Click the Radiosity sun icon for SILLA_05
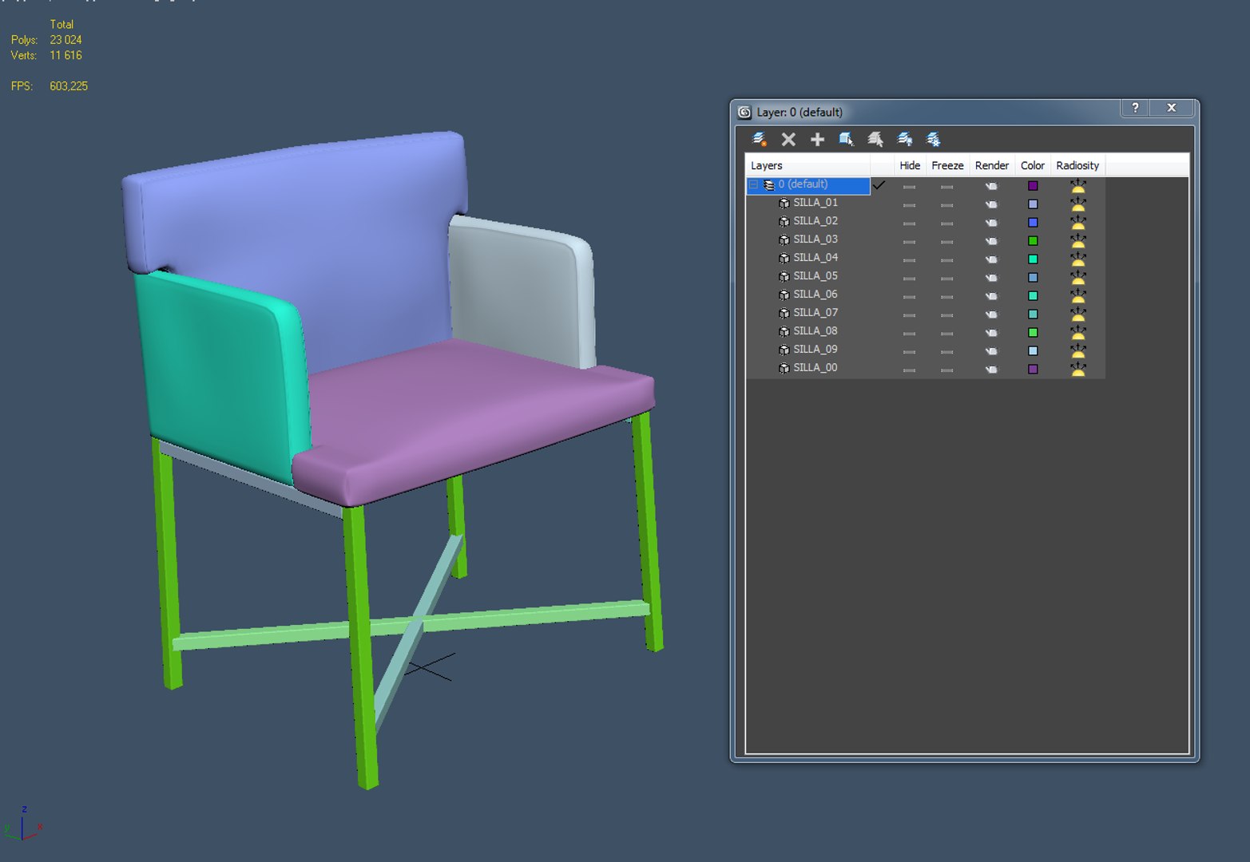The width and height of the screenshot is (1250, 862). 1077,278
